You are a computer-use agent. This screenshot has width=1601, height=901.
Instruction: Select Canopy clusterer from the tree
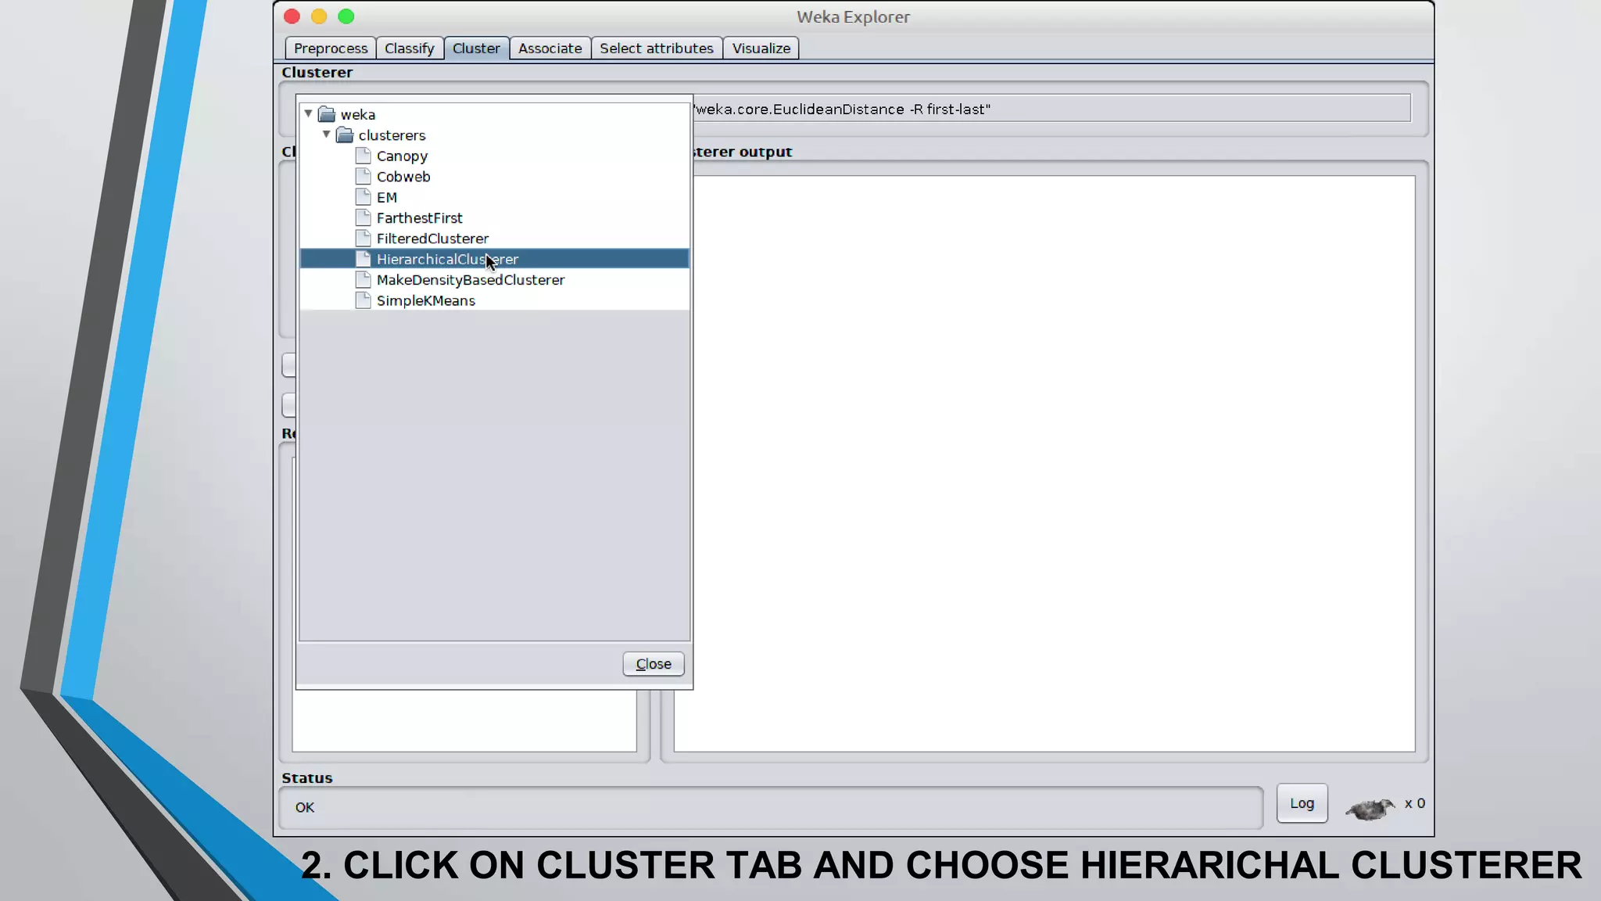tap(402, 156)
